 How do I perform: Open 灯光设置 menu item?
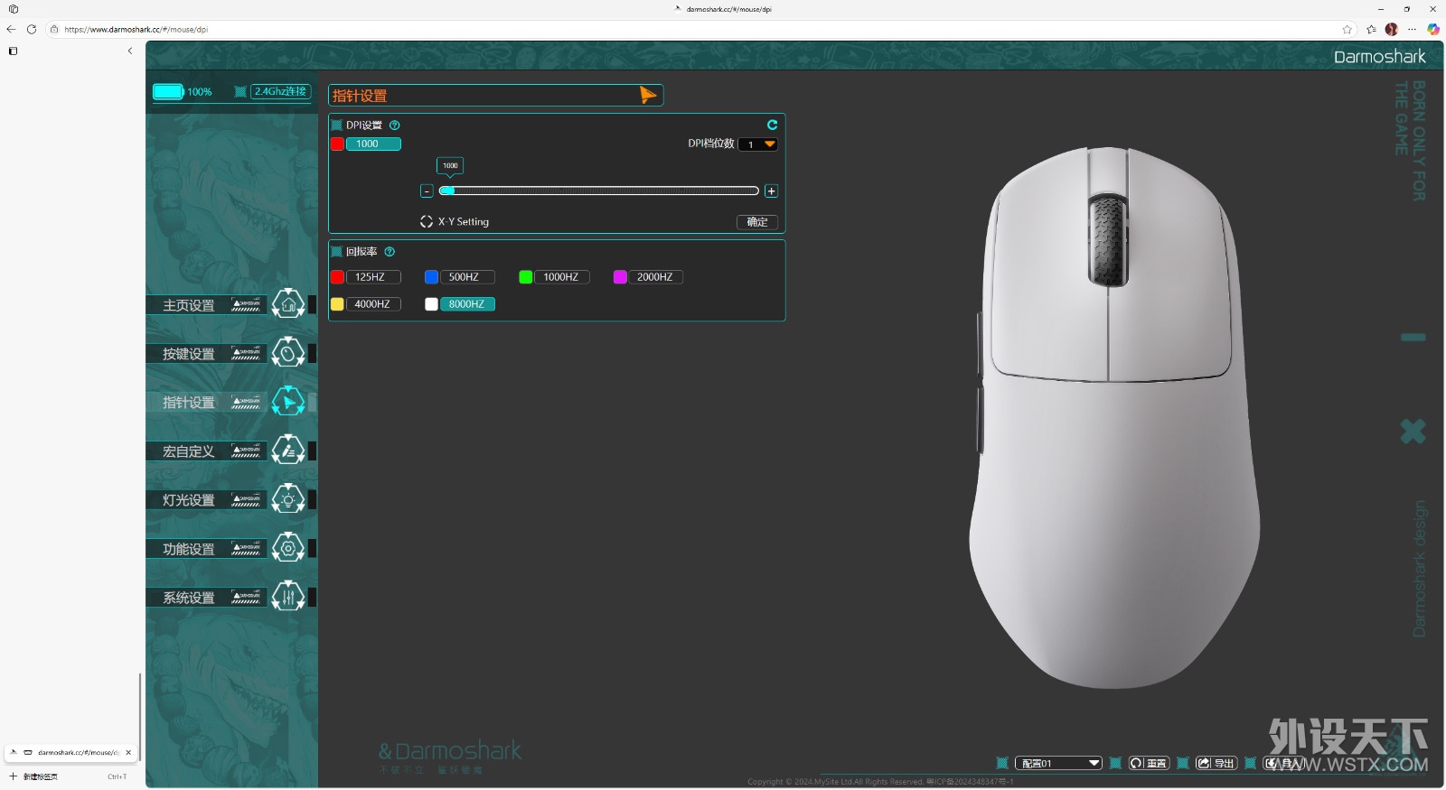[x=189, y=500]
